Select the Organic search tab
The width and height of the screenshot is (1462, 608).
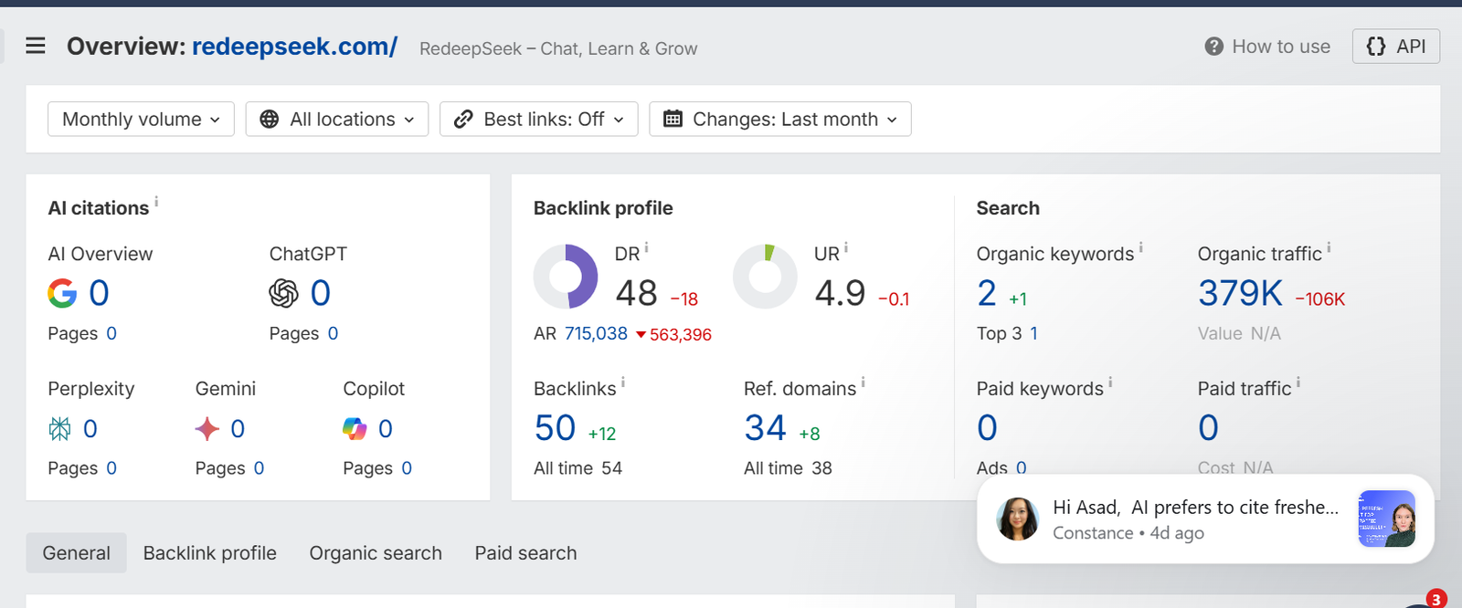pos(376,553)
